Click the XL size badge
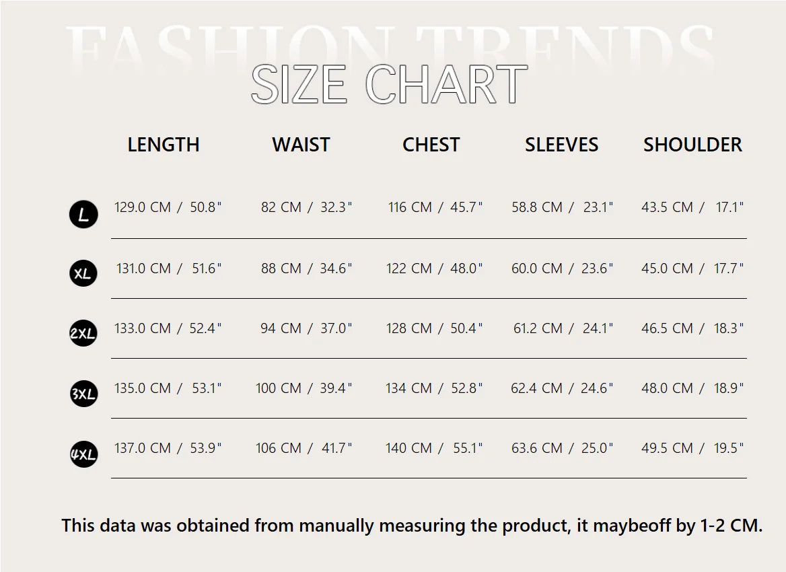 [x=83, y=274]
